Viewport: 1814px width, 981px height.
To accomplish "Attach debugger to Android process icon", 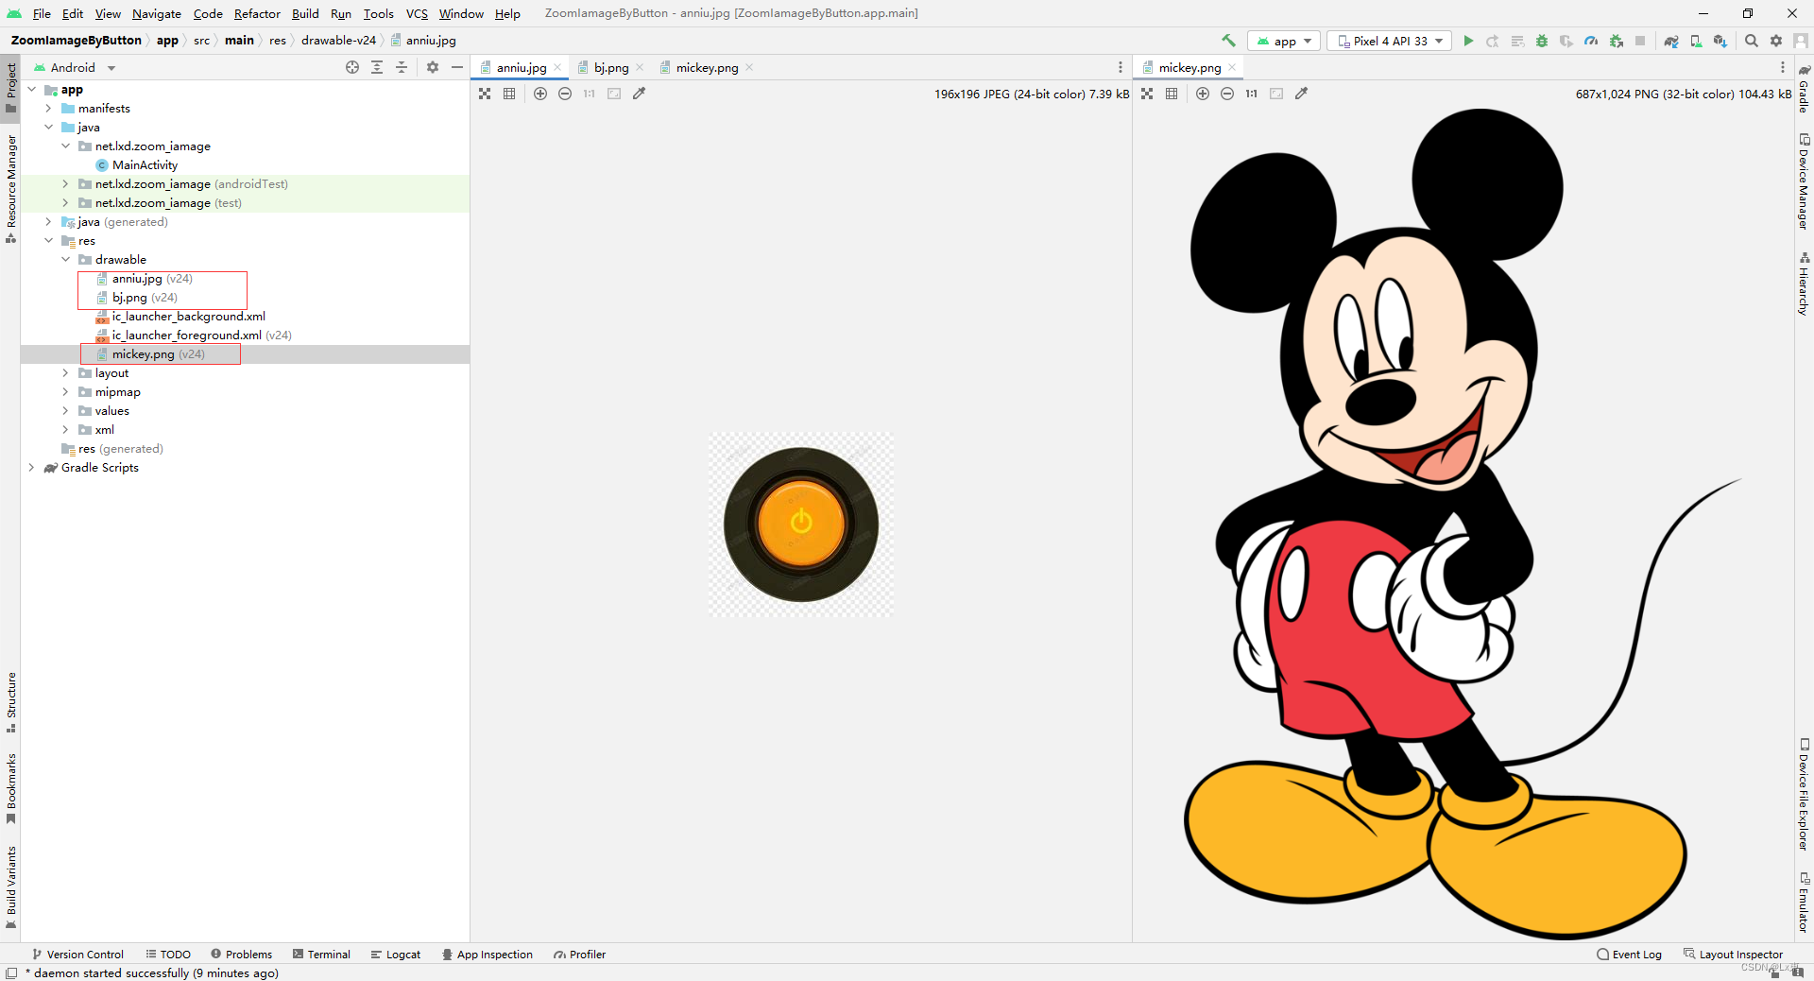I will (x=1617, y=41).
